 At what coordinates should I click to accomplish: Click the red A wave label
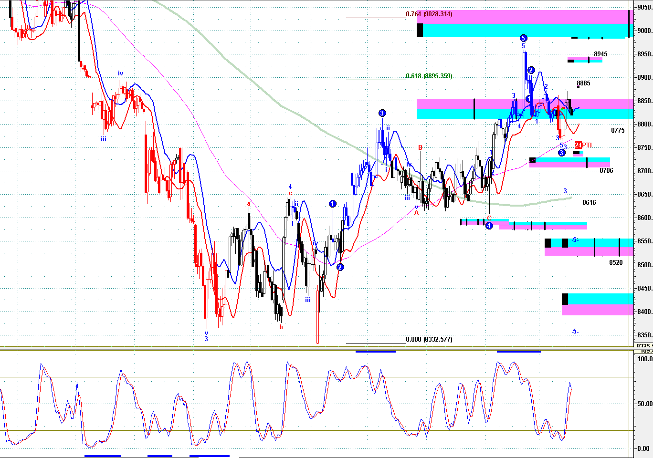pyautogui.click(x=416, y=213)
